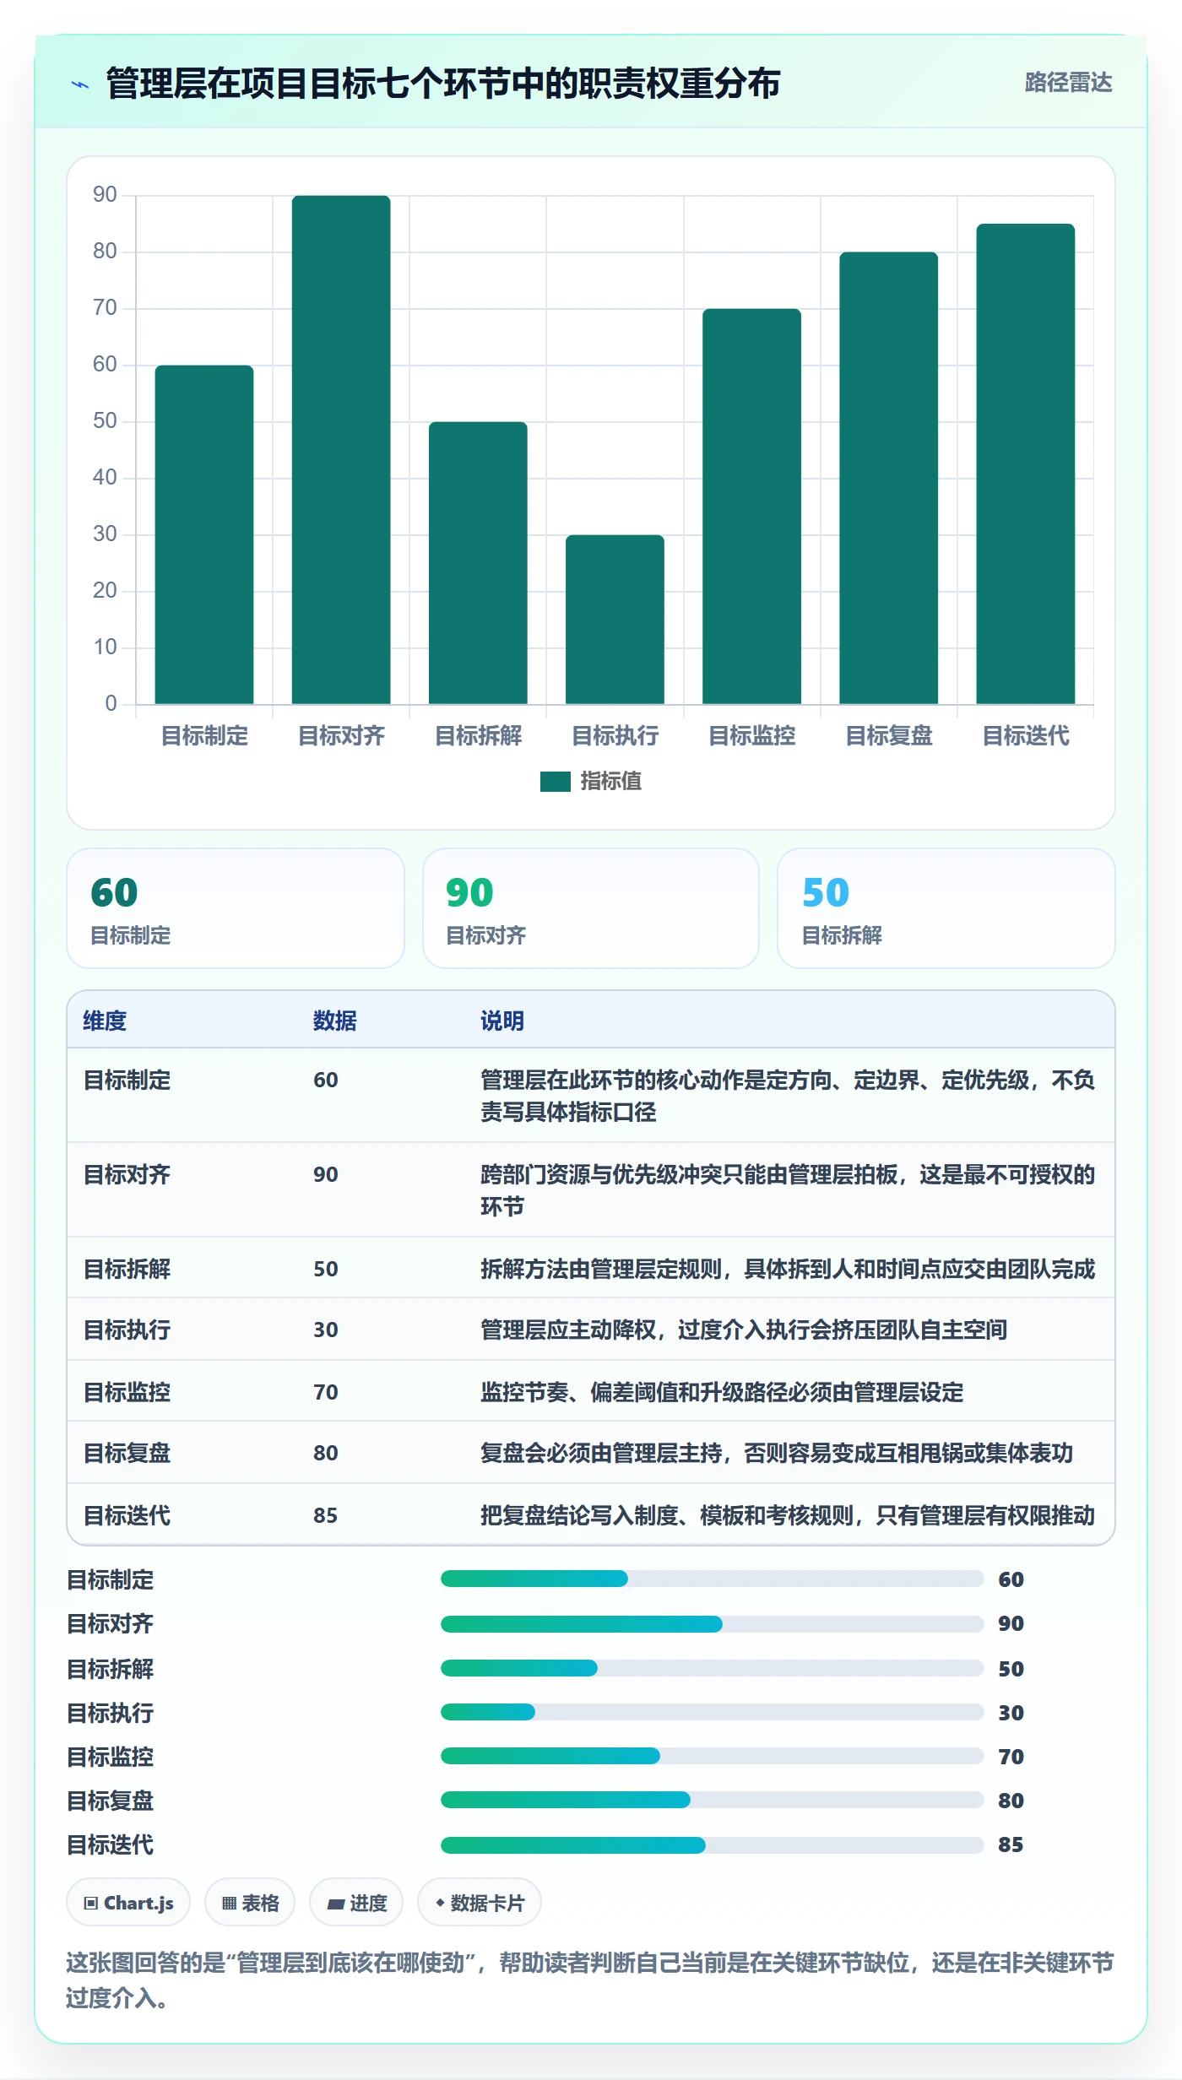Click the 目标监控 progress bar

[712, 1756]
